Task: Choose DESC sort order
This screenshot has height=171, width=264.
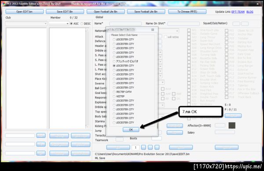Action: tap(82, 24)
